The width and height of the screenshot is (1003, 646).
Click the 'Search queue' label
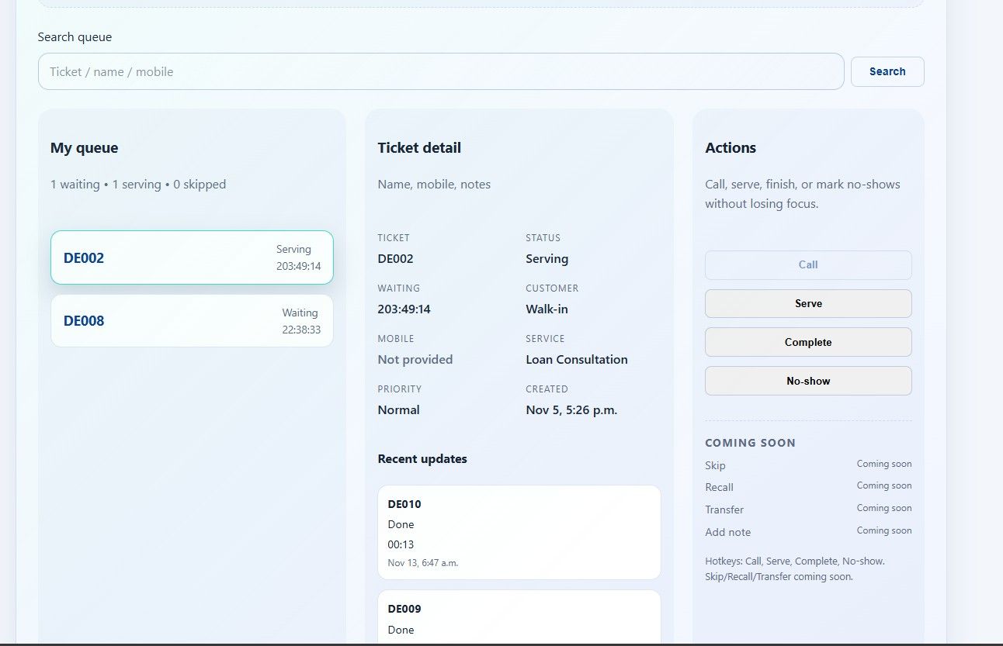[75, 36]
